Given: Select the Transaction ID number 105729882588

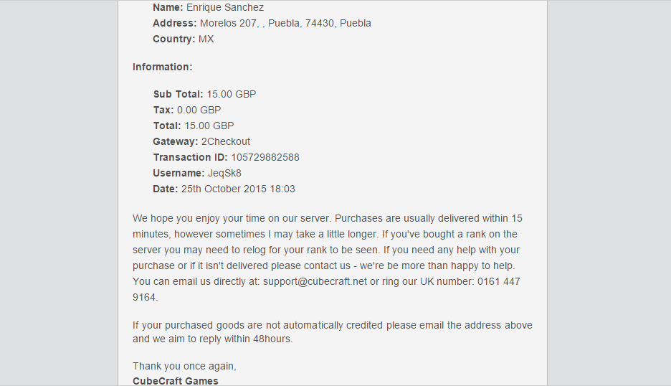Looking at the screenshot, I should pos(265,157).
